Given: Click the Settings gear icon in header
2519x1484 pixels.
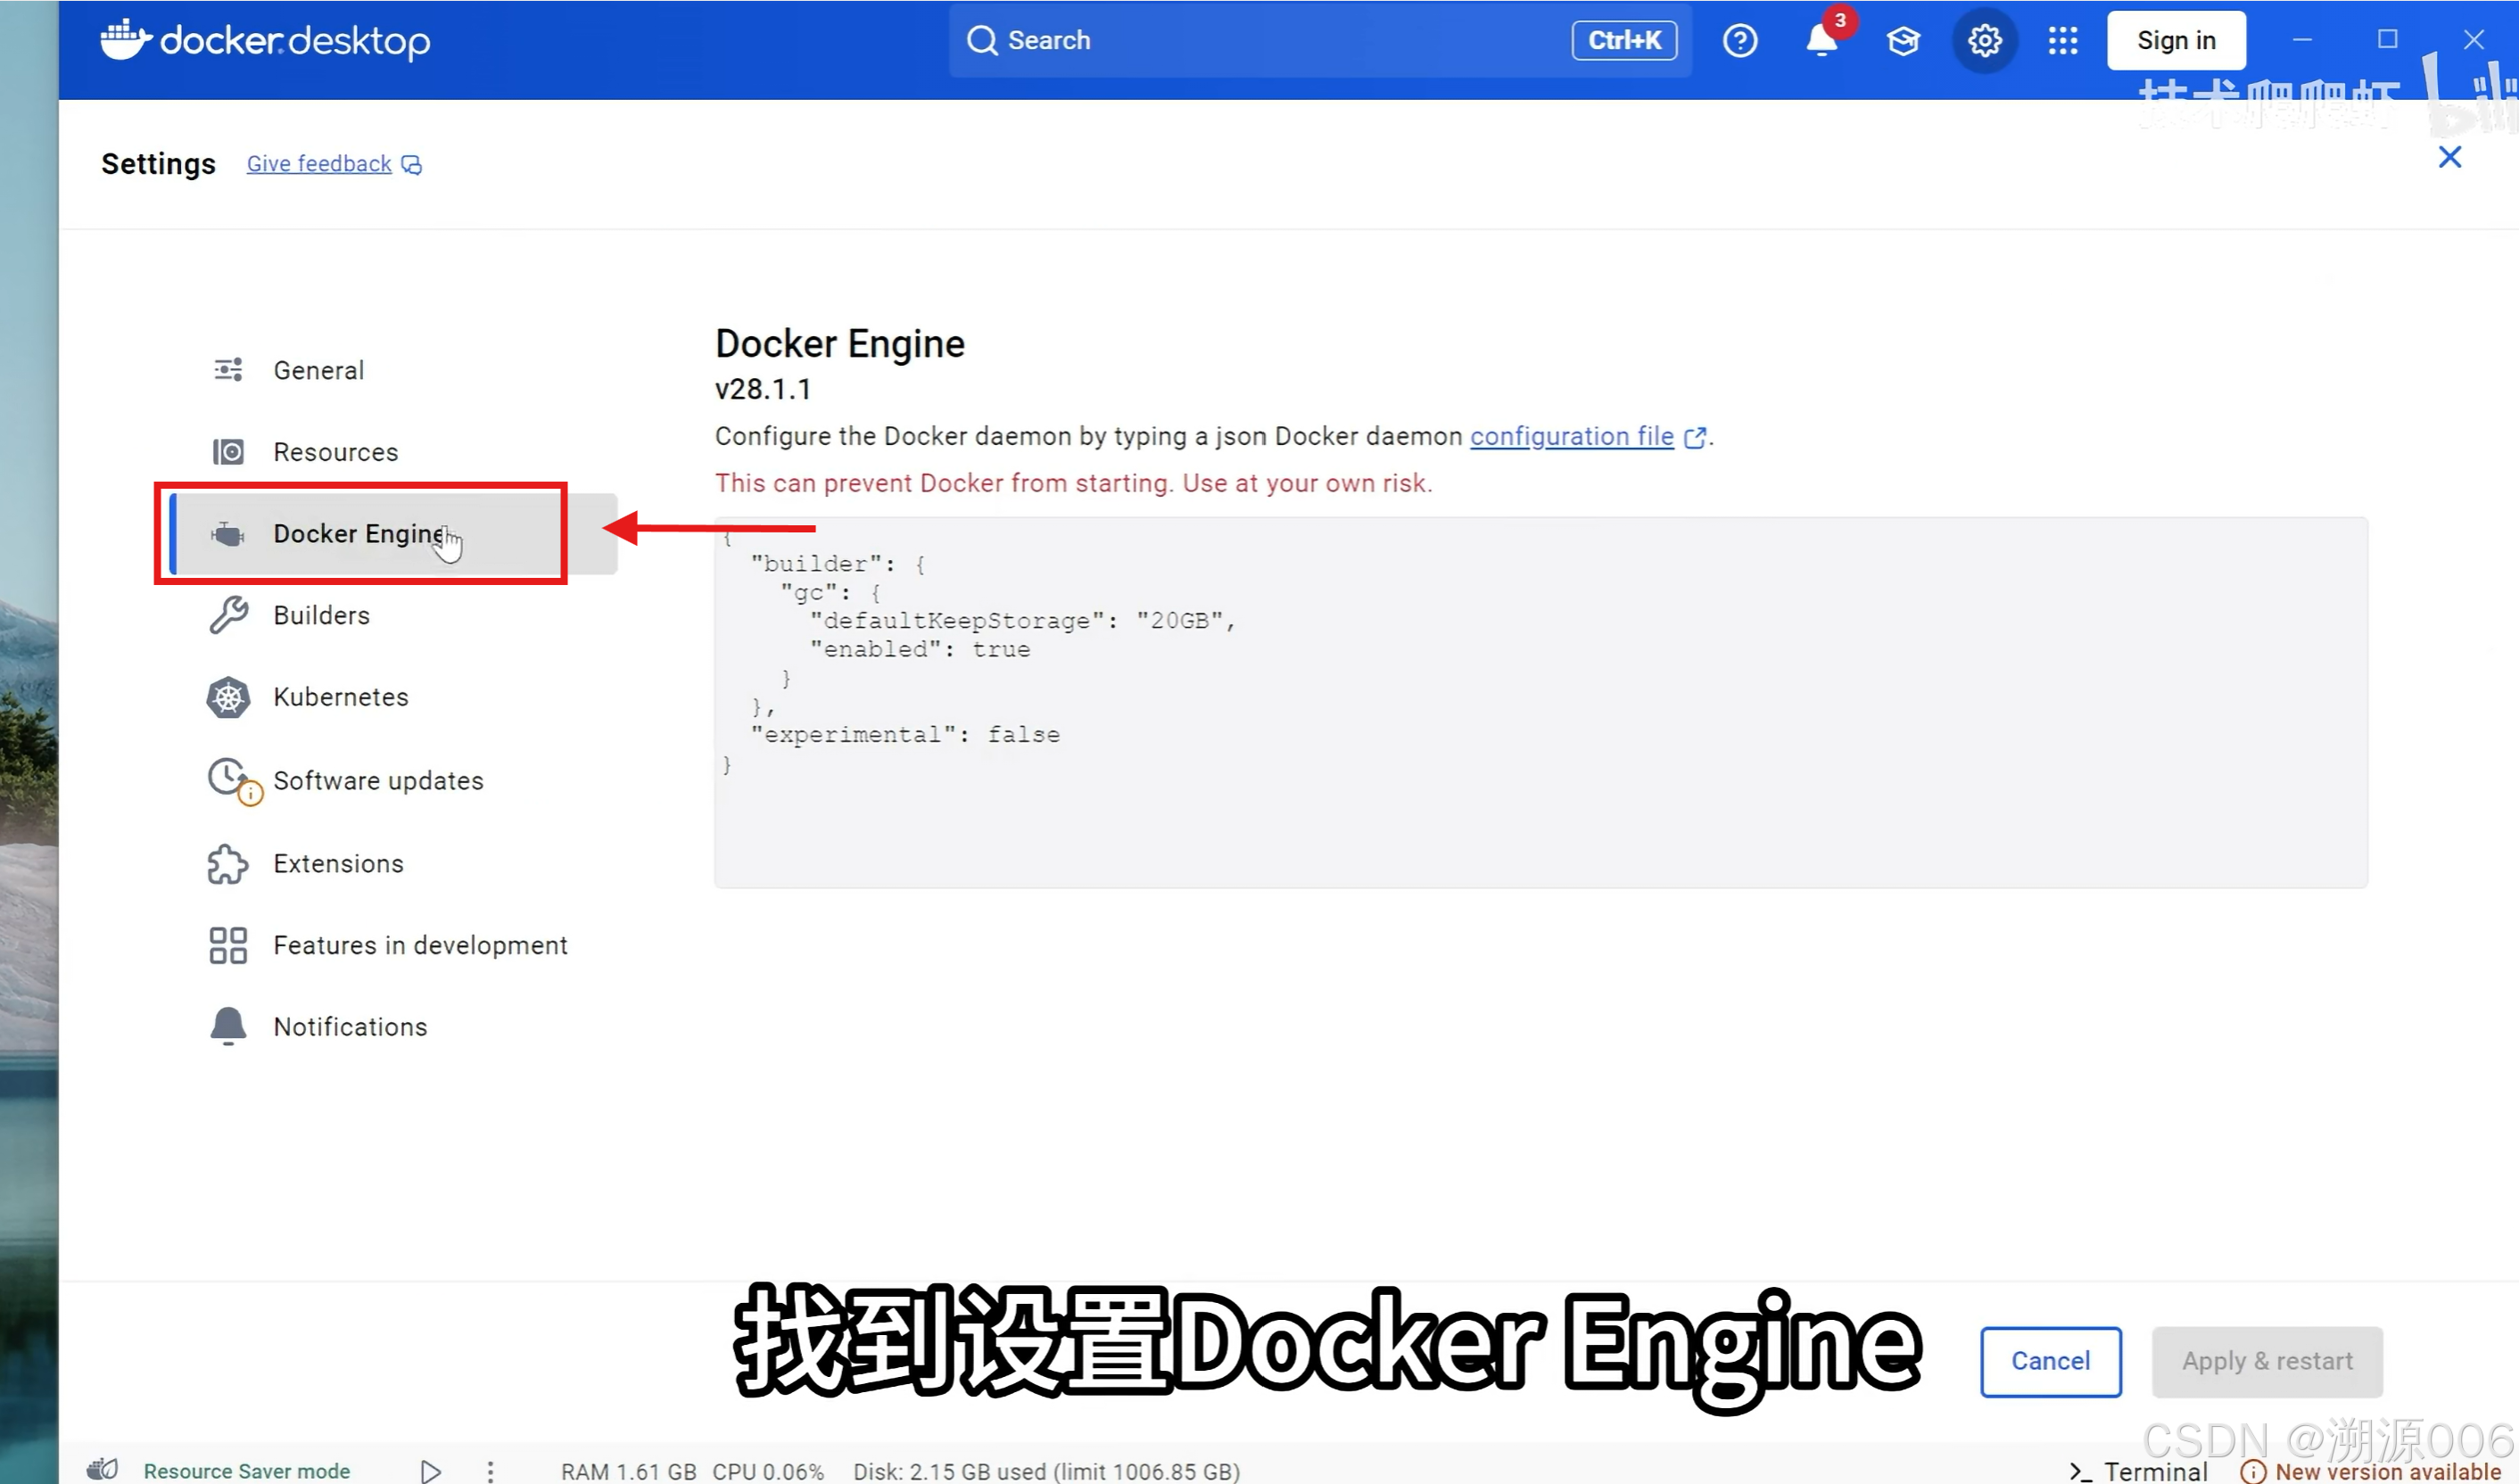Looking at the screenshot, I should pos(1984,41).
